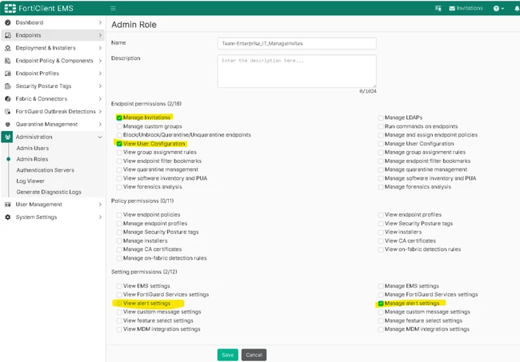Viewport: 520px width, 362px height.
Task: Expand User Management chevron
Action: click(x=100, y=205)
